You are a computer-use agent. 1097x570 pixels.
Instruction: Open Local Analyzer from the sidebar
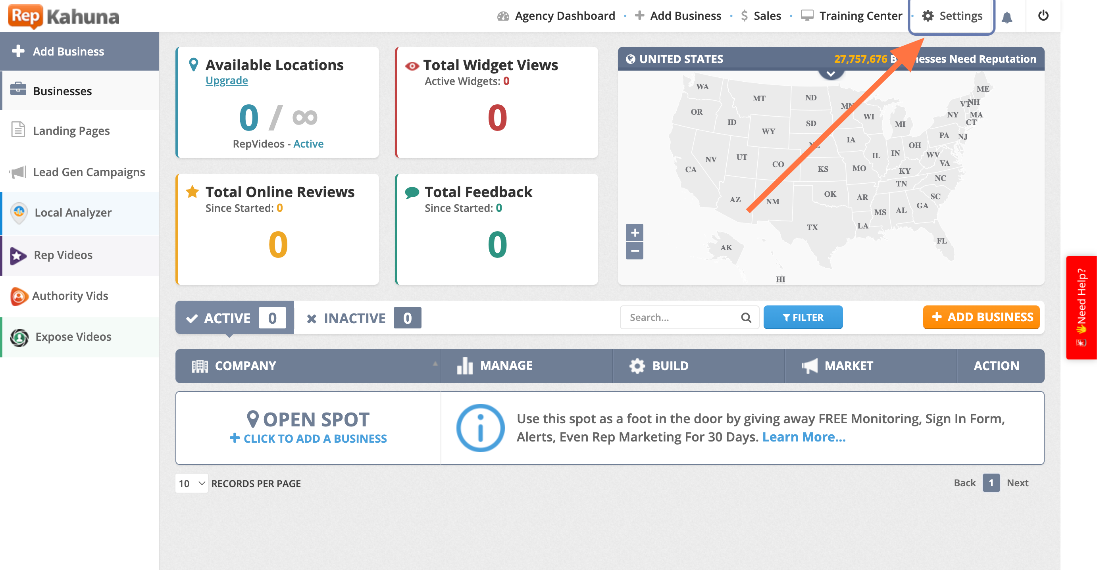(73, 213)
